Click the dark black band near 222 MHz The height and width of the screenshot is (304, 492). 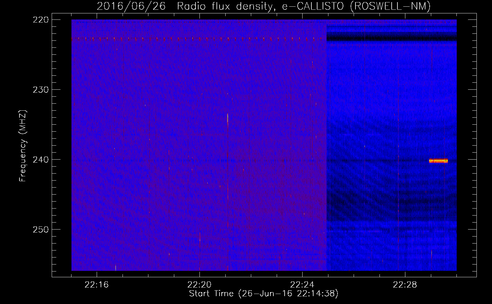392,36
